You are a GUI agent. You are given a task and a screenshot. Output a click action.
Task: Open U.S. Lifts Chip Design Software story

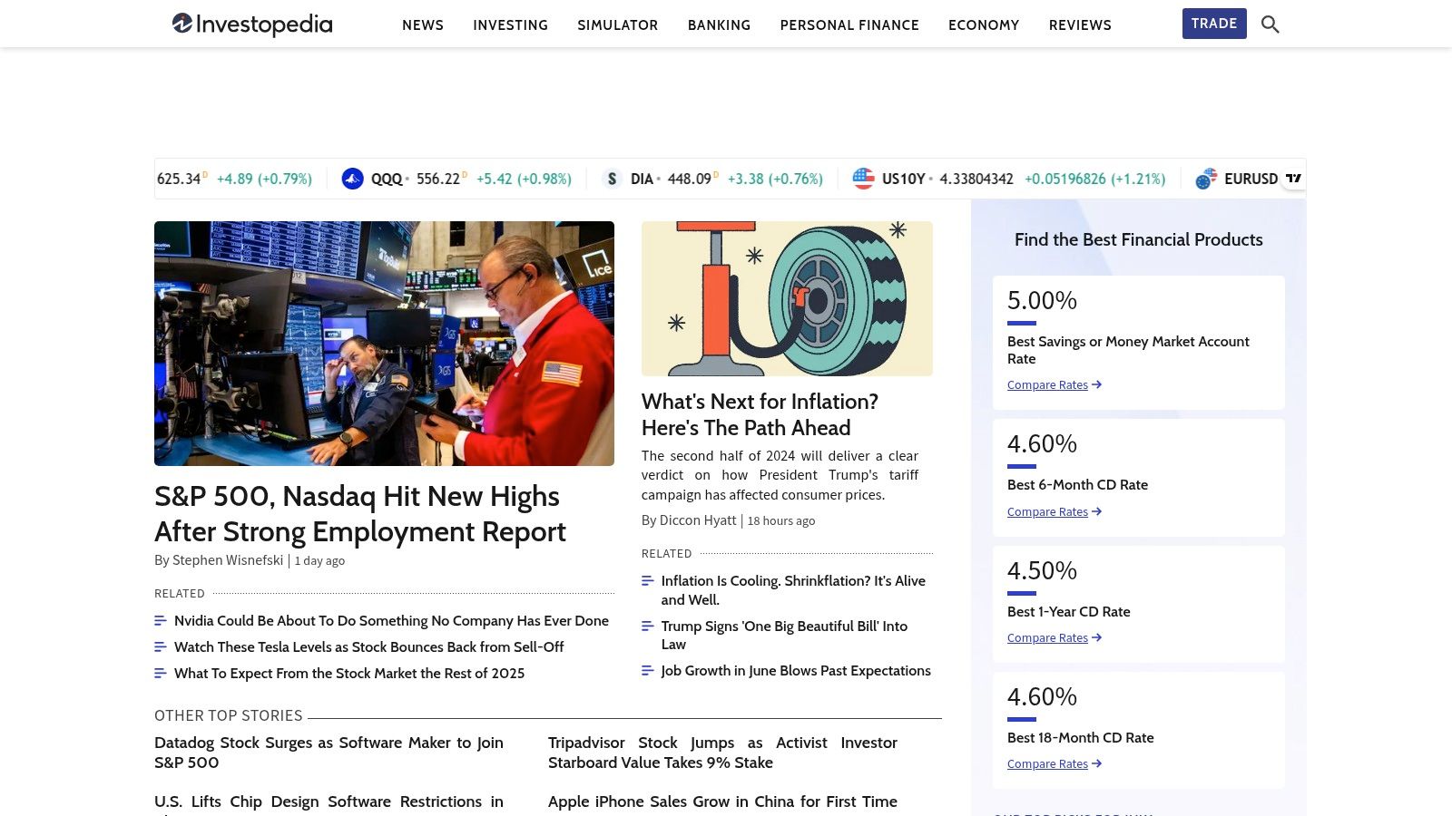pos(329,803)
